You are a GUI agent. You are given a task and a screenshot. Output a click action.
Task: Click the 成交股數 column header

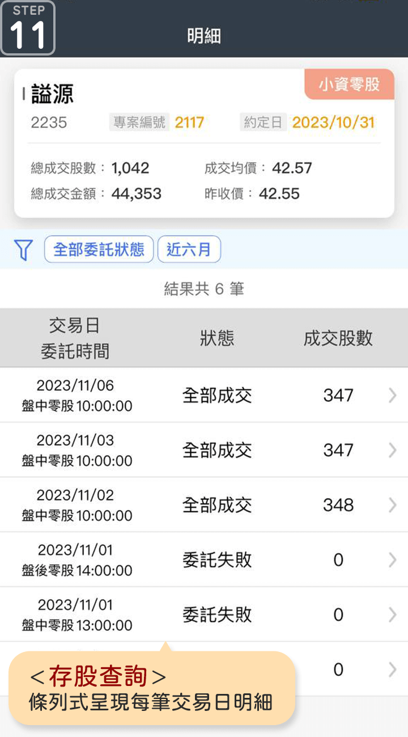(x=338, y=338)
